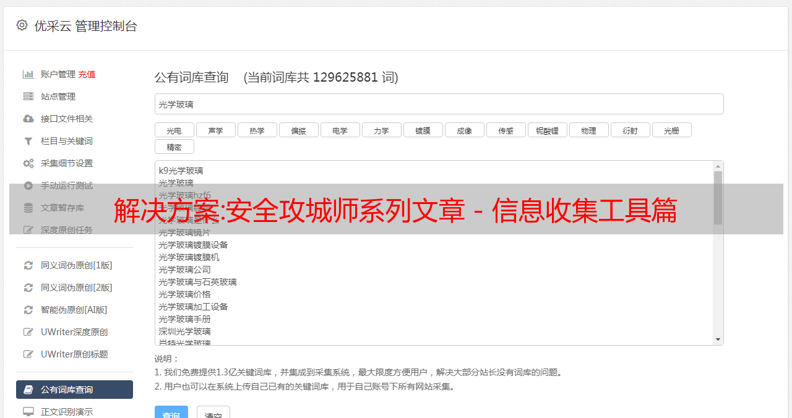Open the 公有词库查询 sidebar item
792x418 pixels.
coord(74,390)
